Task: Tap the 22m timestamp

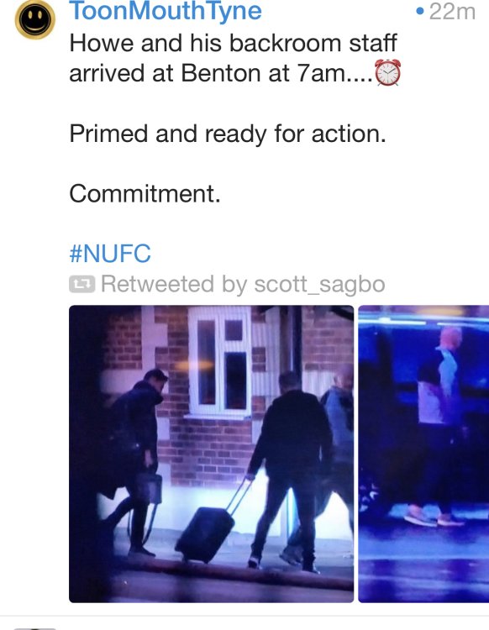Action: (x=452, y=11)
